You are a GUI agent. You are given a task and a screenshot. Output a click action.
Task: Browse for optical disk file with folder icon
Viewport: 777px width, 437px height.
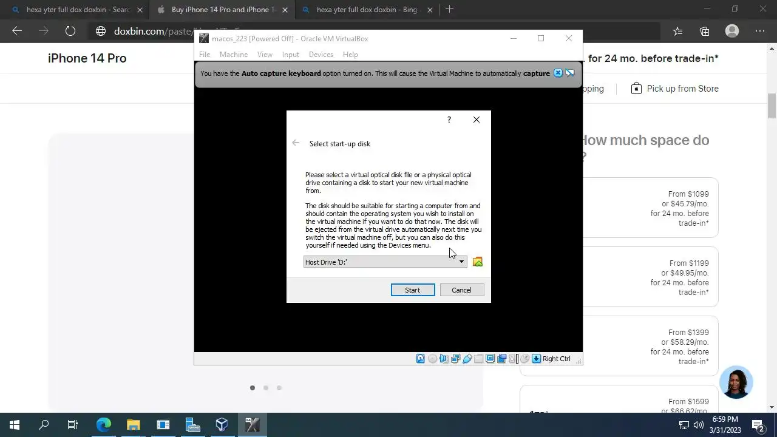tap(478, 262)
